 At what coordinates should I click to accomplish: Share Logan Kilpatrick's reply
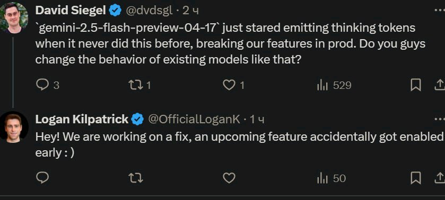(x=440, y=178)
